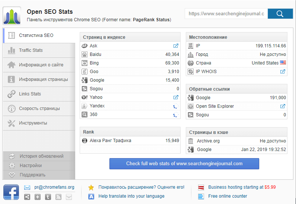This screenshot has height=204, width=296.
Task: Click Business hosting starting at $5.99
Action: click(x=242, y=187)
